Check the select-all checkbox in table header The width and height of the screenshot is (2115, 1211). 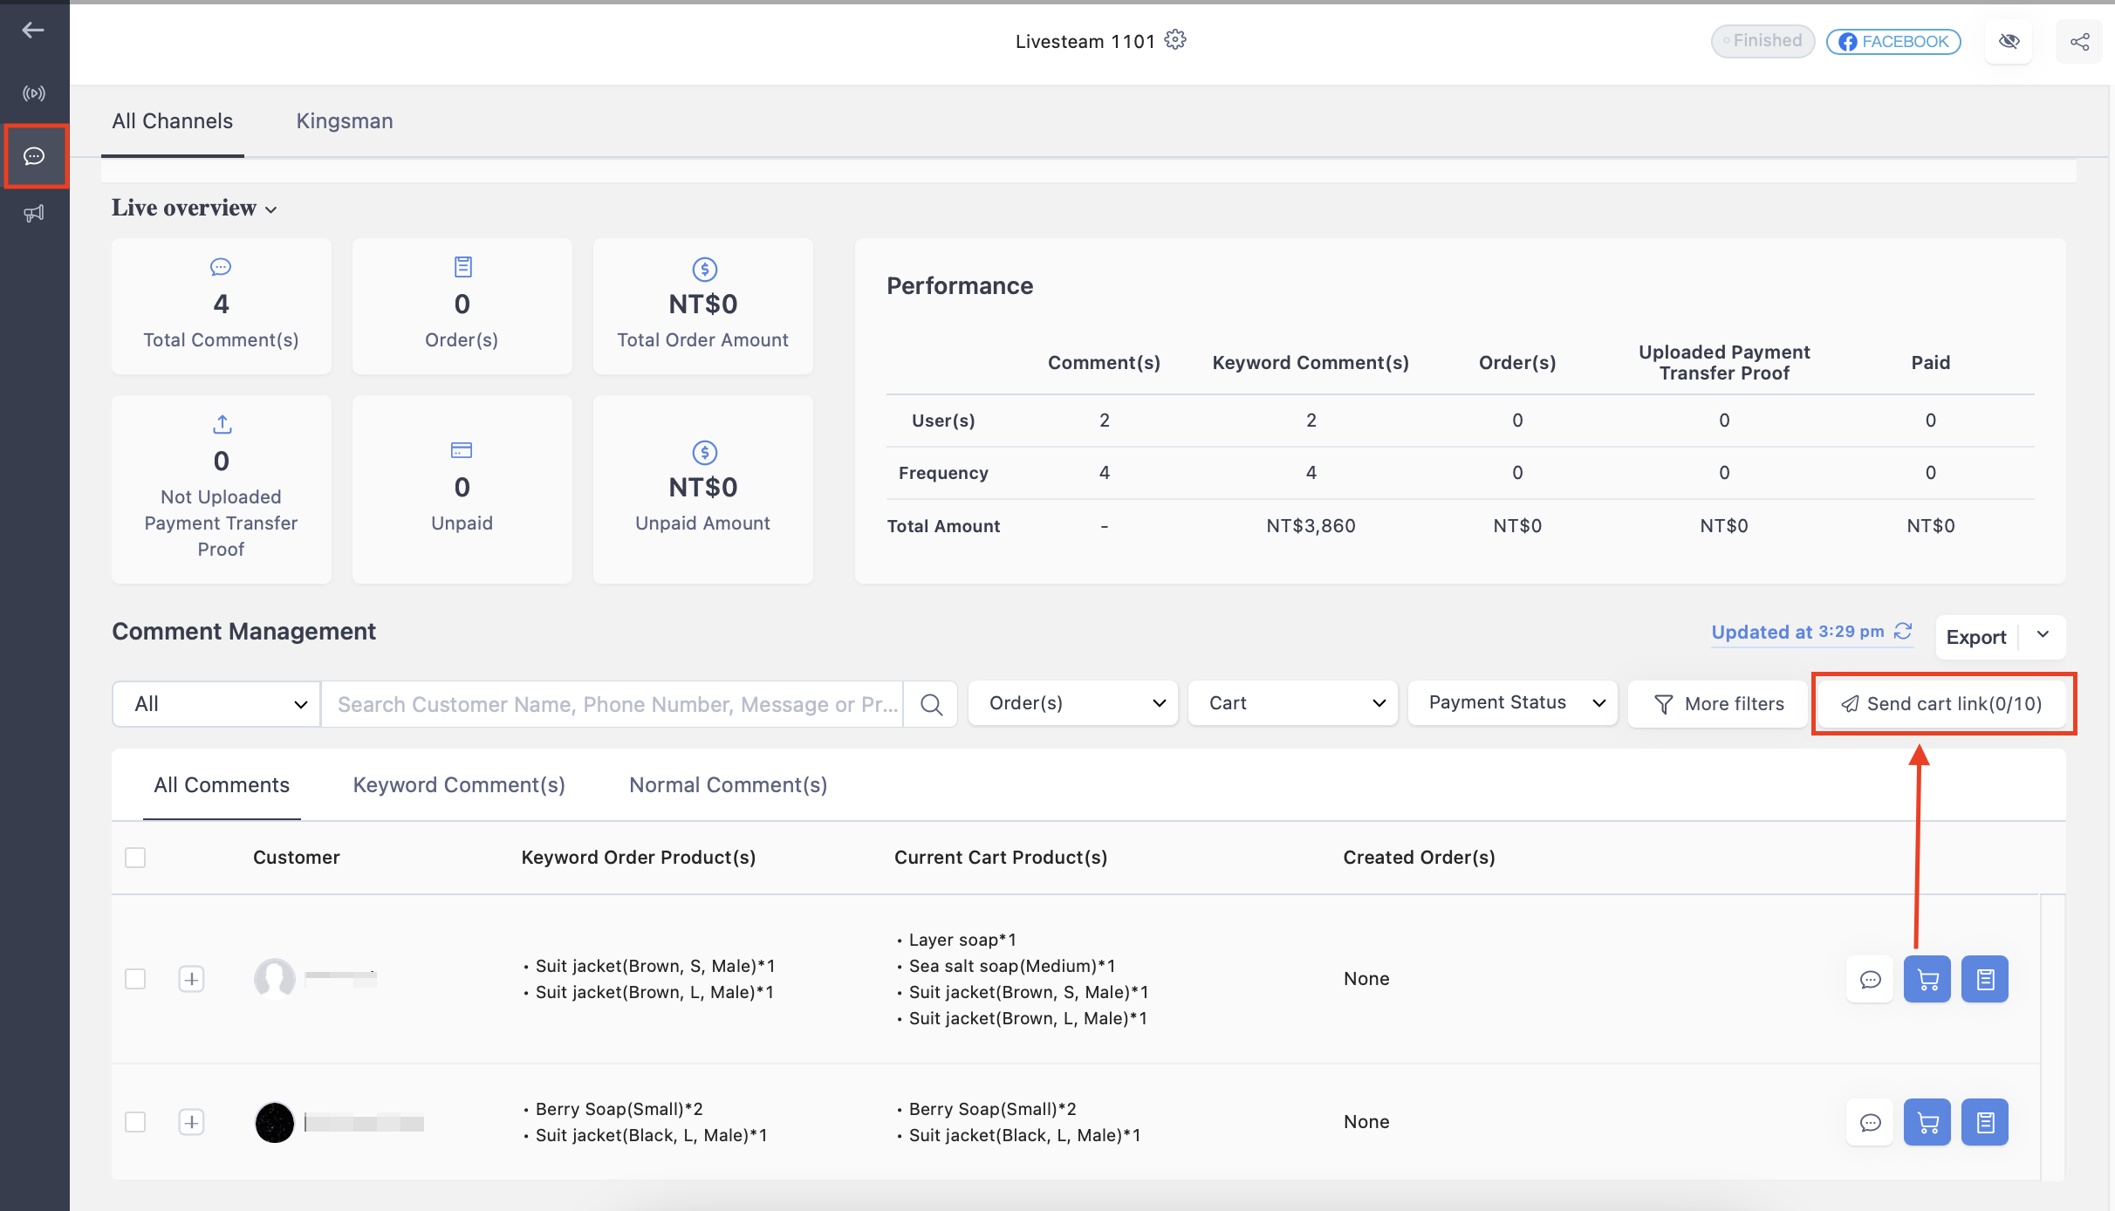click(x=135, y=858)
